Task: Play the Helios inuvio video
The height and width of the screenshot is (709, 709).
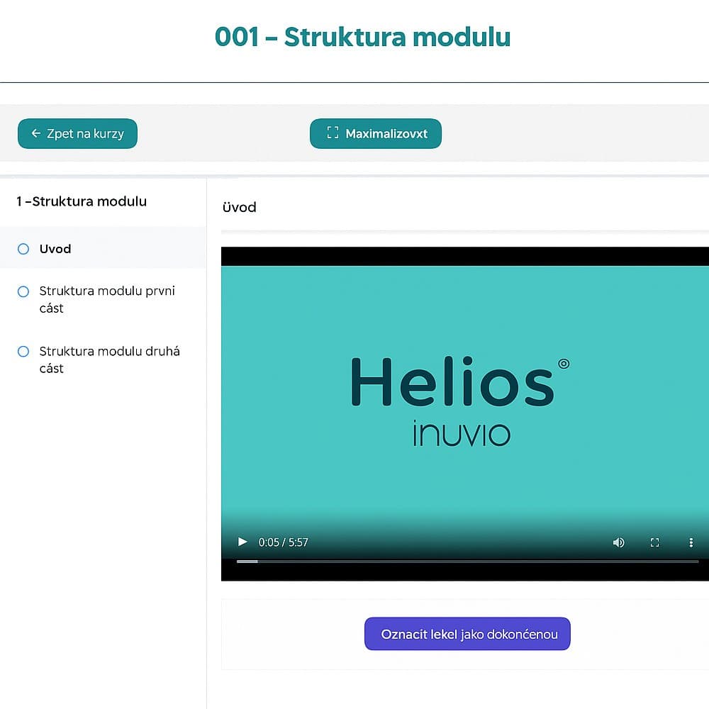Action: 242,542
